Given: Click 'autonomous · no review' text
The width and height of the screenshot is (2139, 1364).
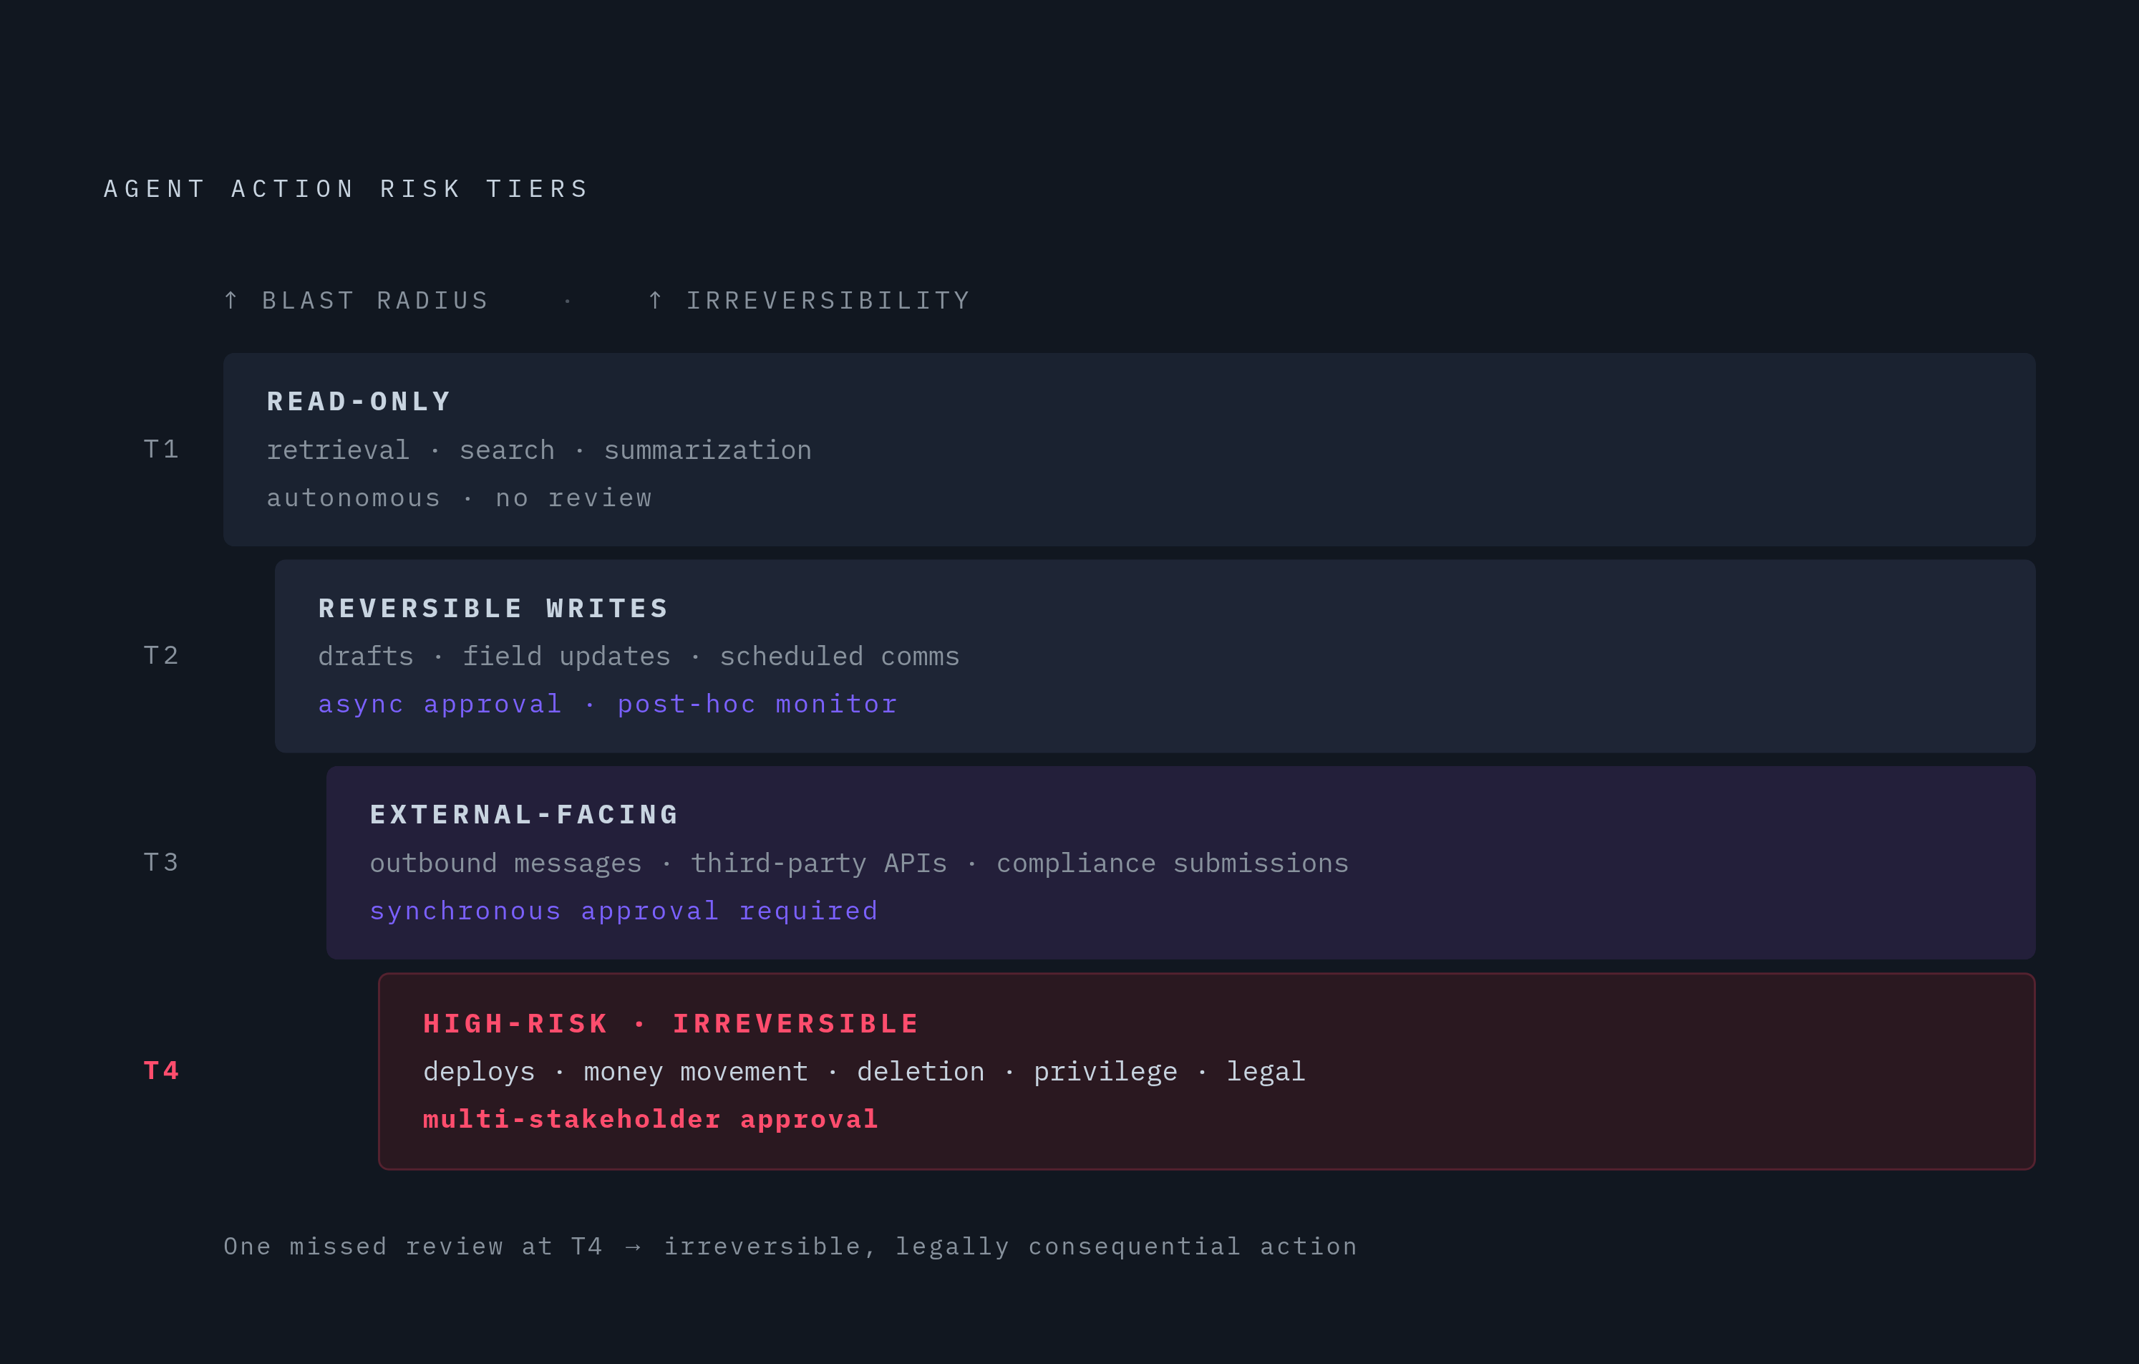Looking at the screenshot, I should coord(460,498).
